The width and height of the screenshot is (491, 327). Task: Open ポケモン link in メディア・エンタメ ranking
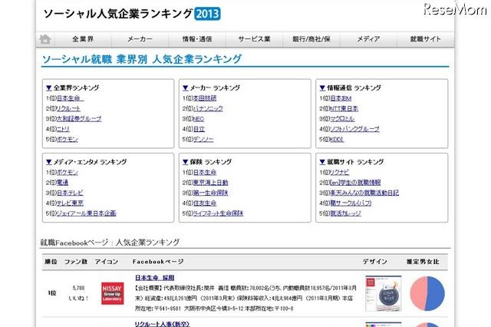click(x=67, y=172)
